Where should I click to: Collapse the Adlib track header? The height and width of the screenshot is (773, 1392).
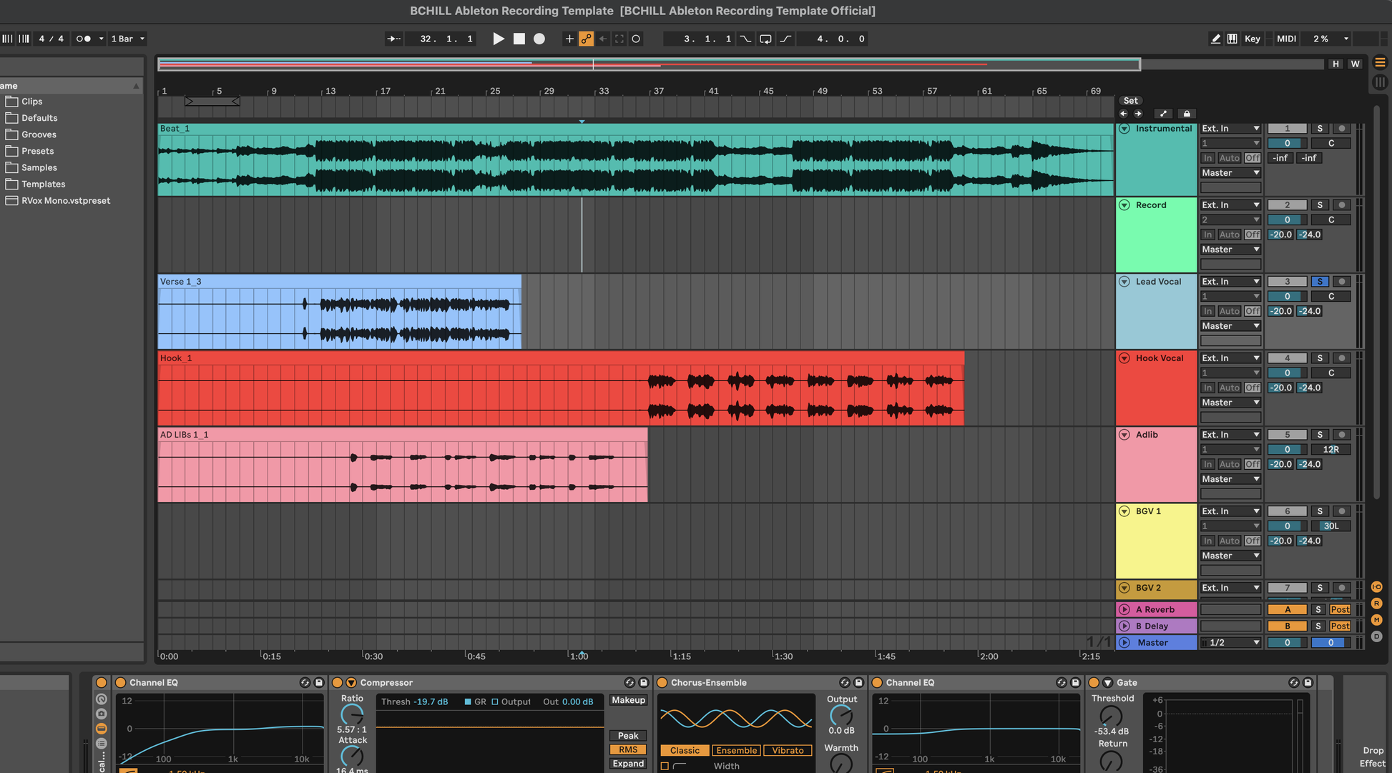click(x=1124, y=435)
